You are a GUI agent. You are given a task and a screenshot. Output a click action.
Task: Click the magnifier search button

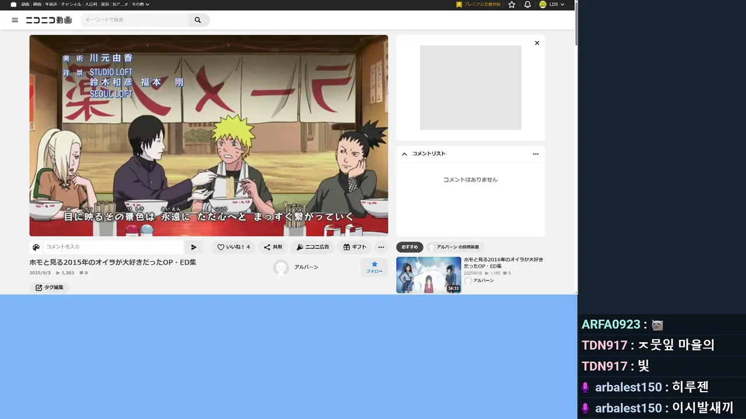[198, 20]
